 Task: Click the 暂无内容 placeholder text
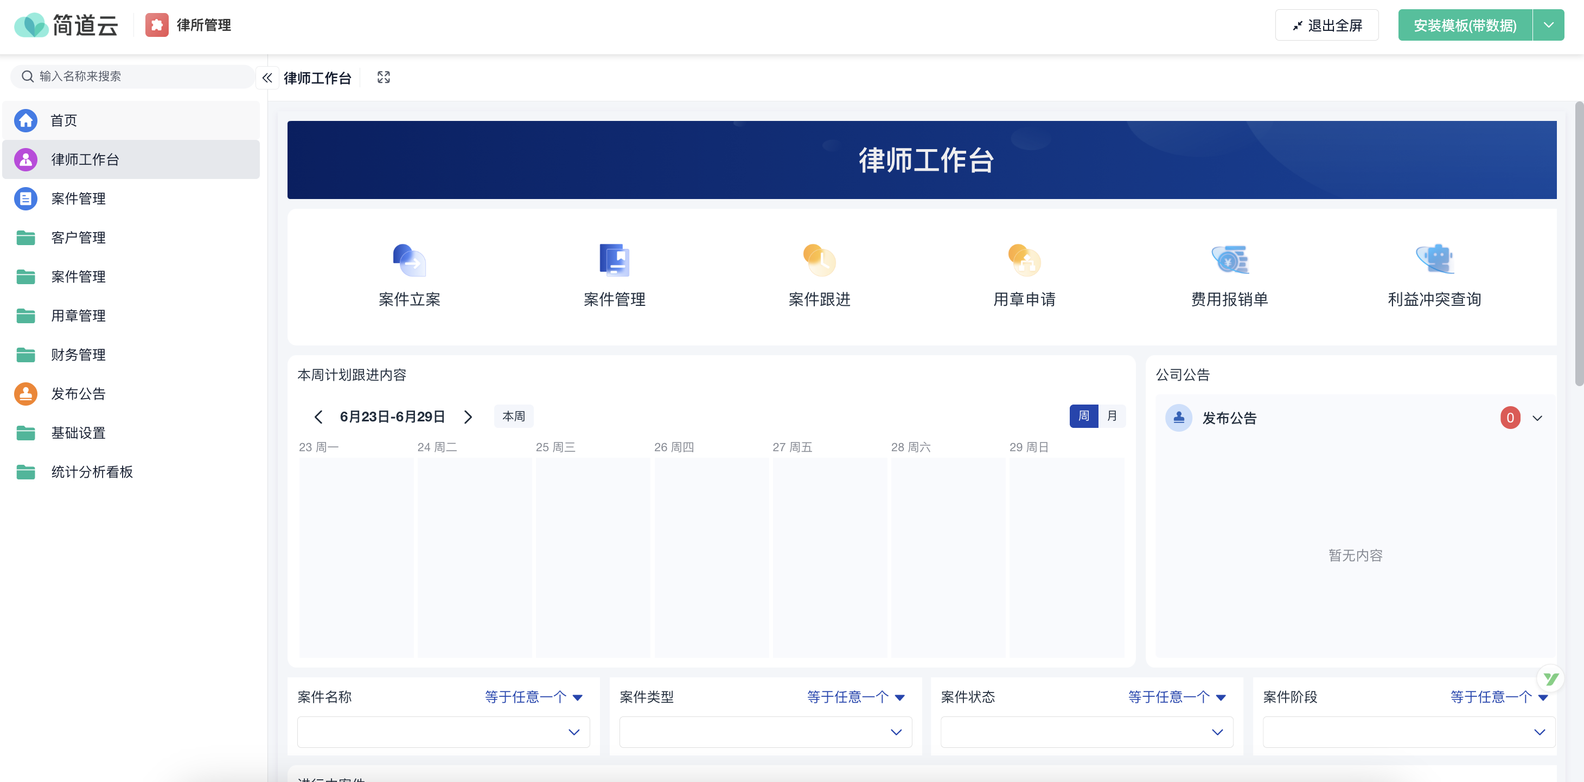pyautogui.click(x=1355, y=556)
